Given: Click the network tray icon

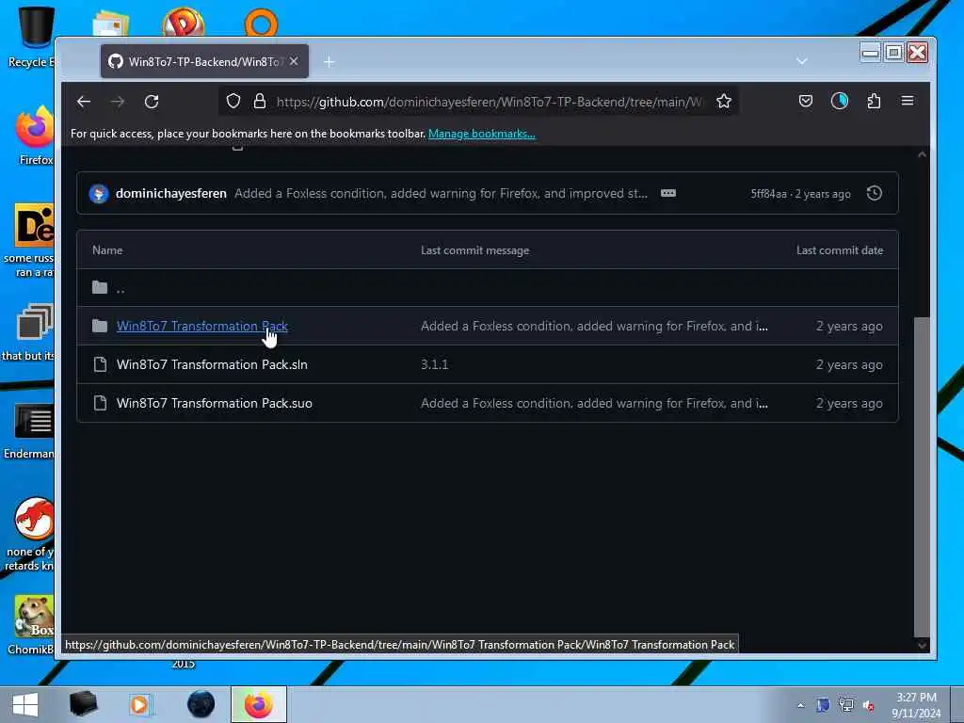Looking at the screenshot, I should (x=846, y=705).
